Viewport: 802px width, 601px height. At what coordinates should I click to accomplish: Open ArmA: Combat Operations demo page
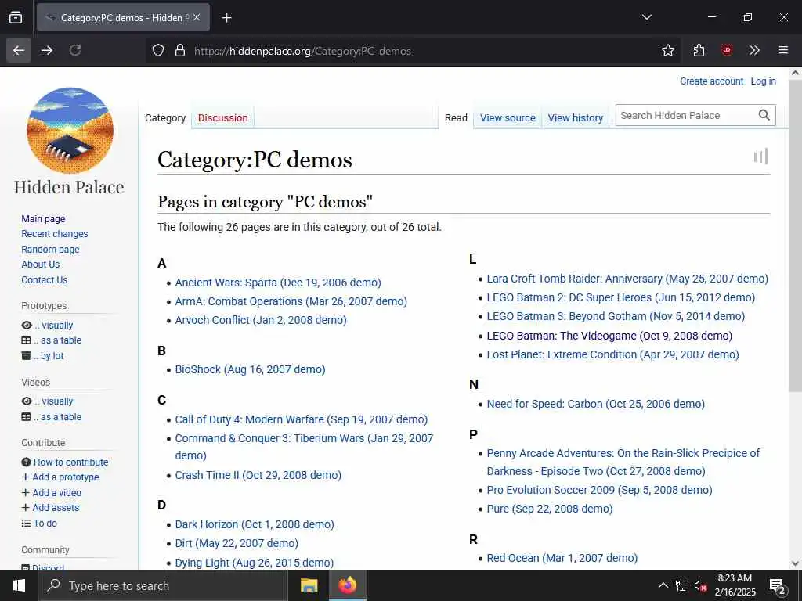pos(291,301)
